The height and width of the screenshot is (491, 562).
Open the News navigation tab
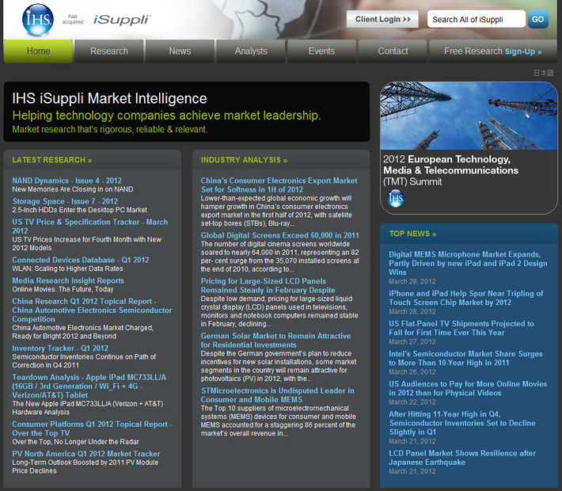click(x=180, y=51)
